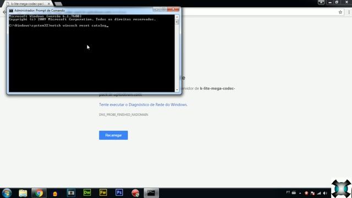Open the red globe app on the taskbar
352x198 pixels.
click(135, 193)
